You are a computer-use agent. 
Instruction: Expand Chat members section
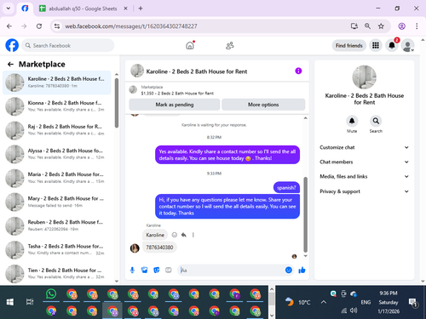point(365,162)
